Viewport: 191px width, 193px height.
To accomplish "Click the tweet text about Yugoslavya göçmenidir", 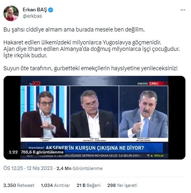I will pos(82,42).
